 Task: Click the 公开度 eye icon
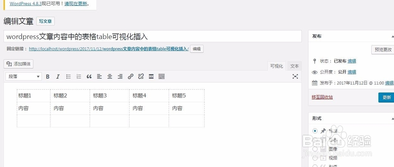(314, 72)
